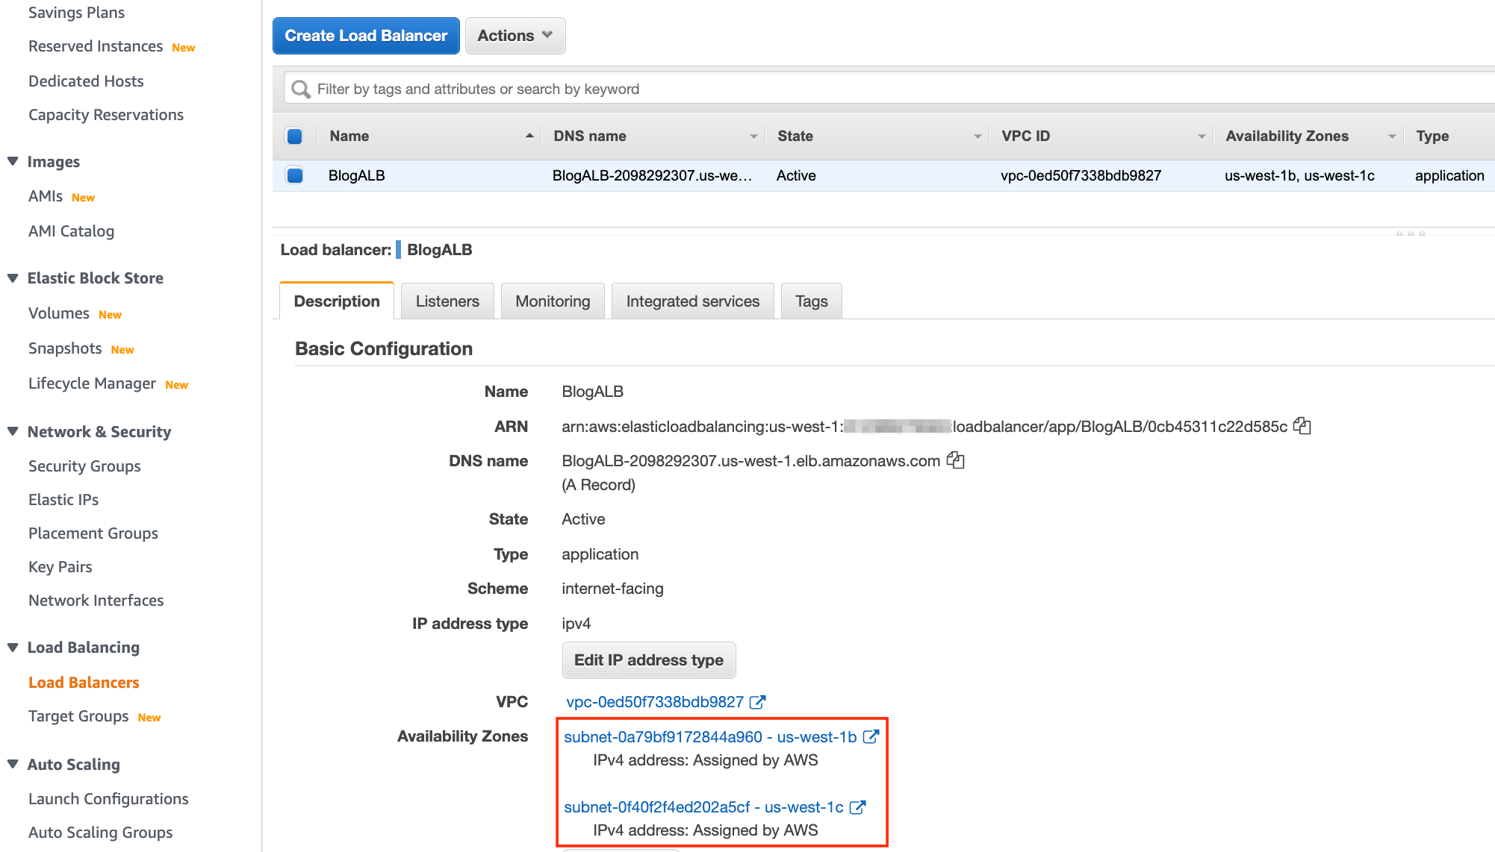Open VPC vpc-0ed50f7338bdb9827 via external link icon
Viewport: 1495px width, 852px height.
759,701
